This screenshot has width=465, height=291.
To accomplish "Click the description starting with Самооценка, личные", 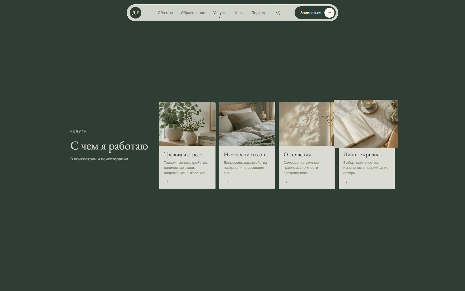I will [x=301, y=168].
